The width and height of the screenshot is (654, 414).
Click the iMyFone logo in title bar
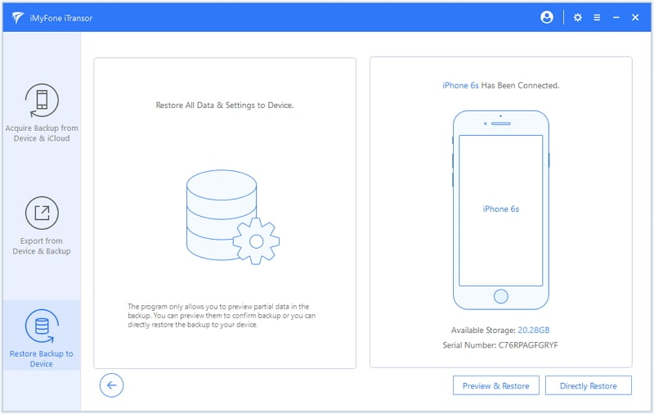17,17
